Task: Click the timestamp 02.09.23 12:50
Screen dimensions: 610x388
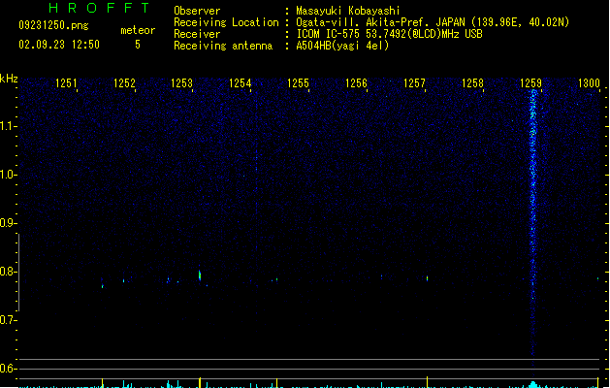Action: click(x=59, y=45)
